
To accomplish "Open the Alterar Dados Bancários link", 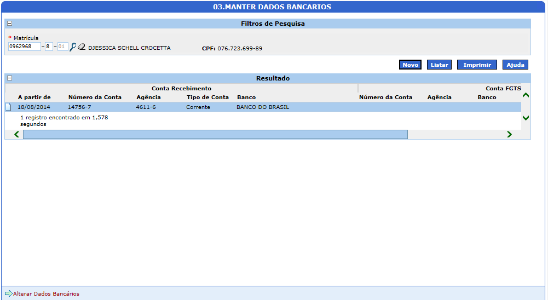I will (46, 294).
